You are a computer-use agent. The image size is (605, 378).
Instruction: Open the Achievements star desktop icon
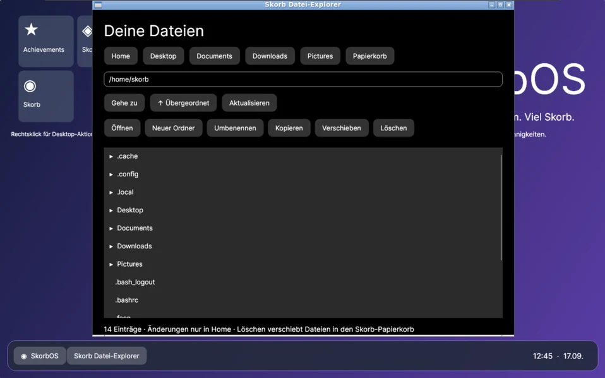[x=45, y=41]
